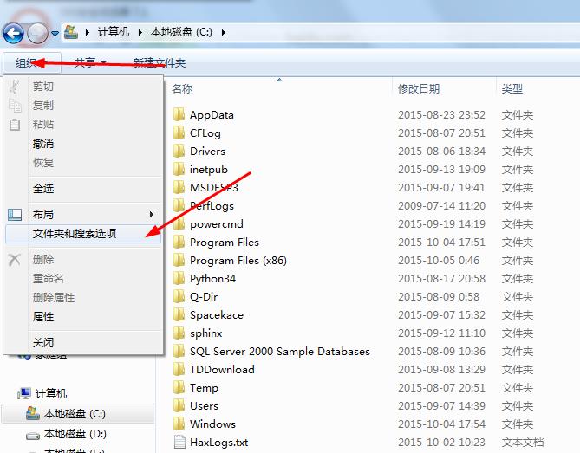Click the CFLog folder icon
The width and height of the screenshot is (580, 453).
pos(179,133)
